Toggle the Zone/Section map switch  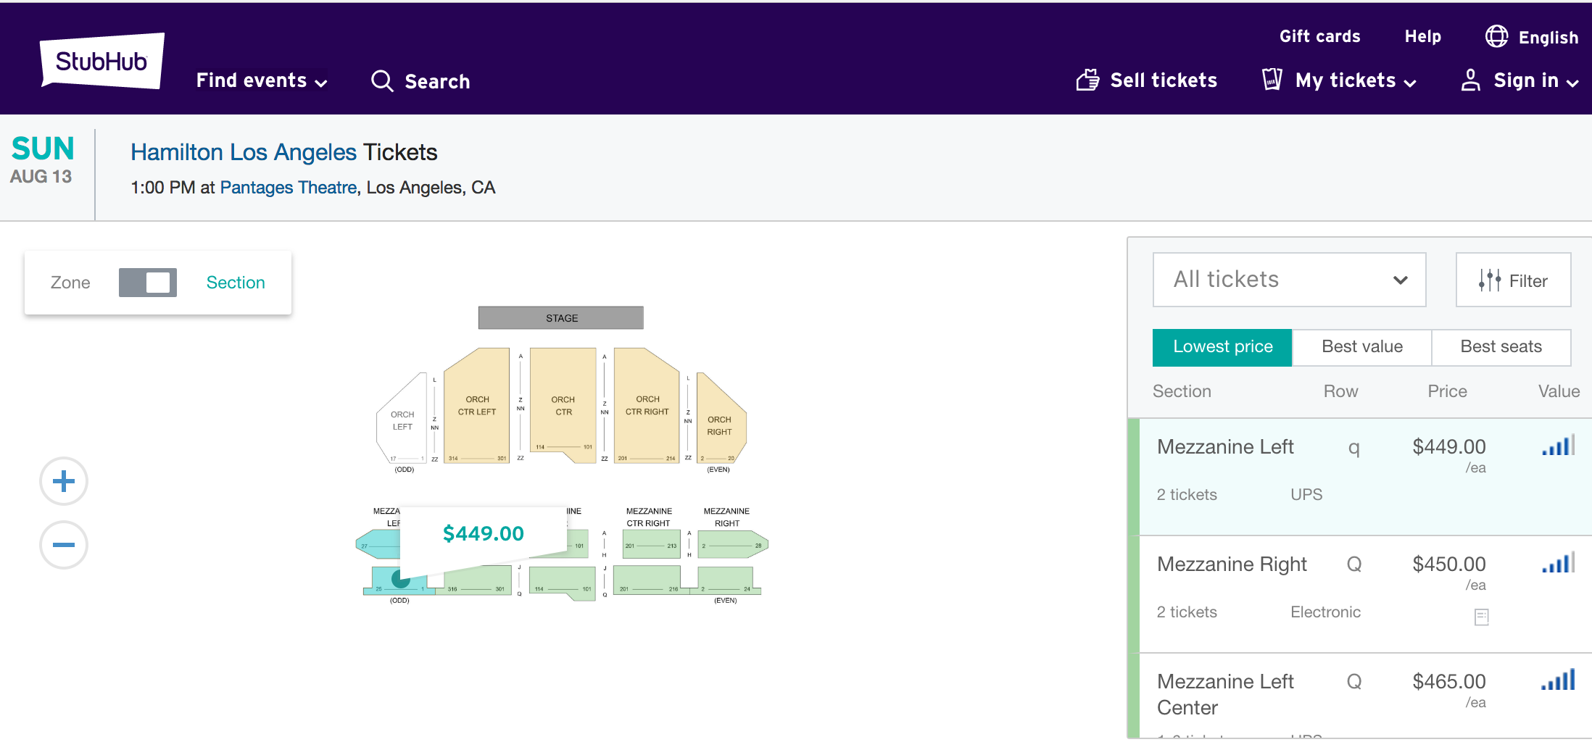148,283
